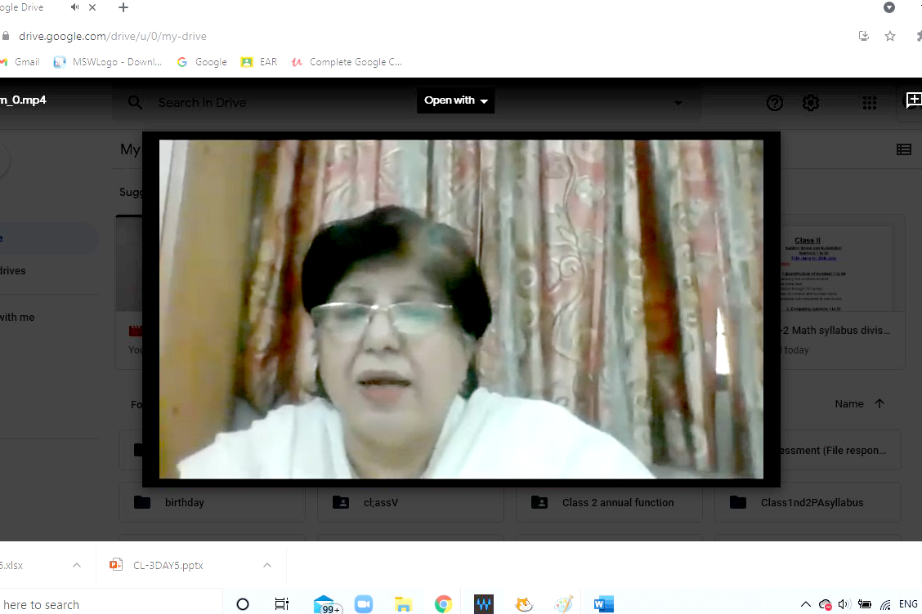
Task: Bookmark this page with the star icon
Action: point(890,36)
